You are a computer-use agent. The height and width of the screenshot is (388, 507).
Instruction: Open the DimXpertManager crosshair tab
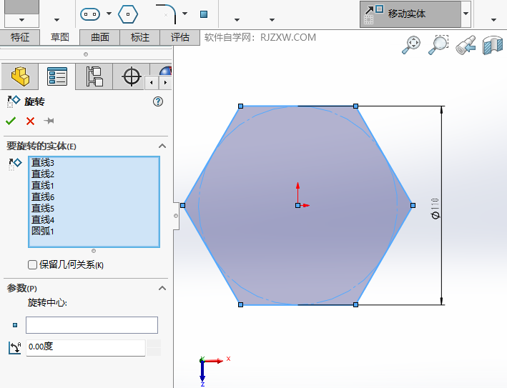pyautogui.click(x=131, y=76)
